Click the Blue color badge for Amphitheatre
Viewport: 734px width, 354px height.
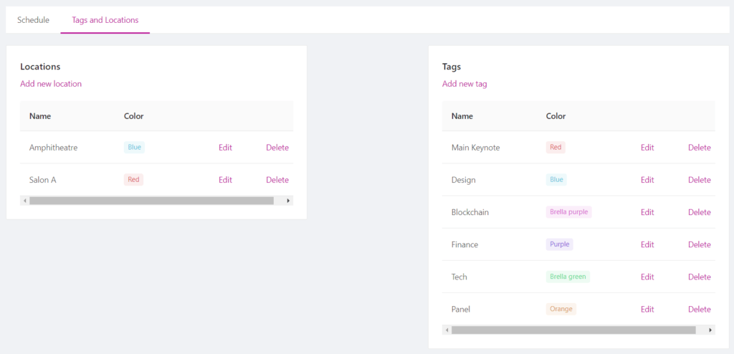click(x=134, y=148)
